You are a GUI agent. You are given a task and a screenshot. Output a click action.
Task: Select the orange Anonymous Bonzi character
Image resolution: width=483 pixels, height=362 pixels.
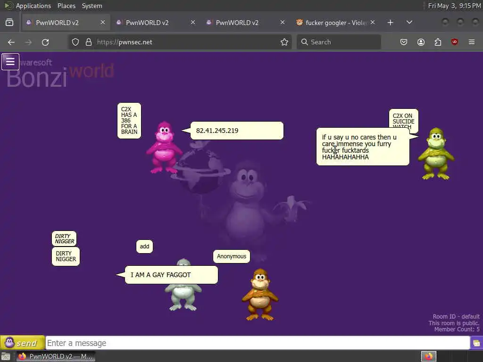pyautogui.click(x=260, y=294)
